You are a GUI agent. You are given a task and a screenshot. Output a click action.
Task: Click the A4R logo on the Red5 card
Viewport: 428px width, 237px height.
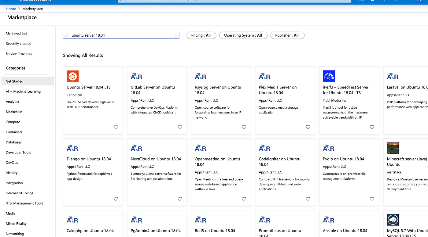[201, 220]
